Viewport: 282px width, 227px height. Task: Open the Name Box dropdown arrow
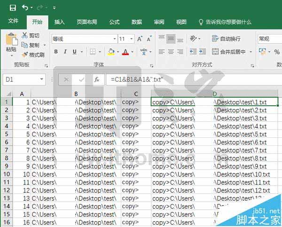click(x=42, y=79)
